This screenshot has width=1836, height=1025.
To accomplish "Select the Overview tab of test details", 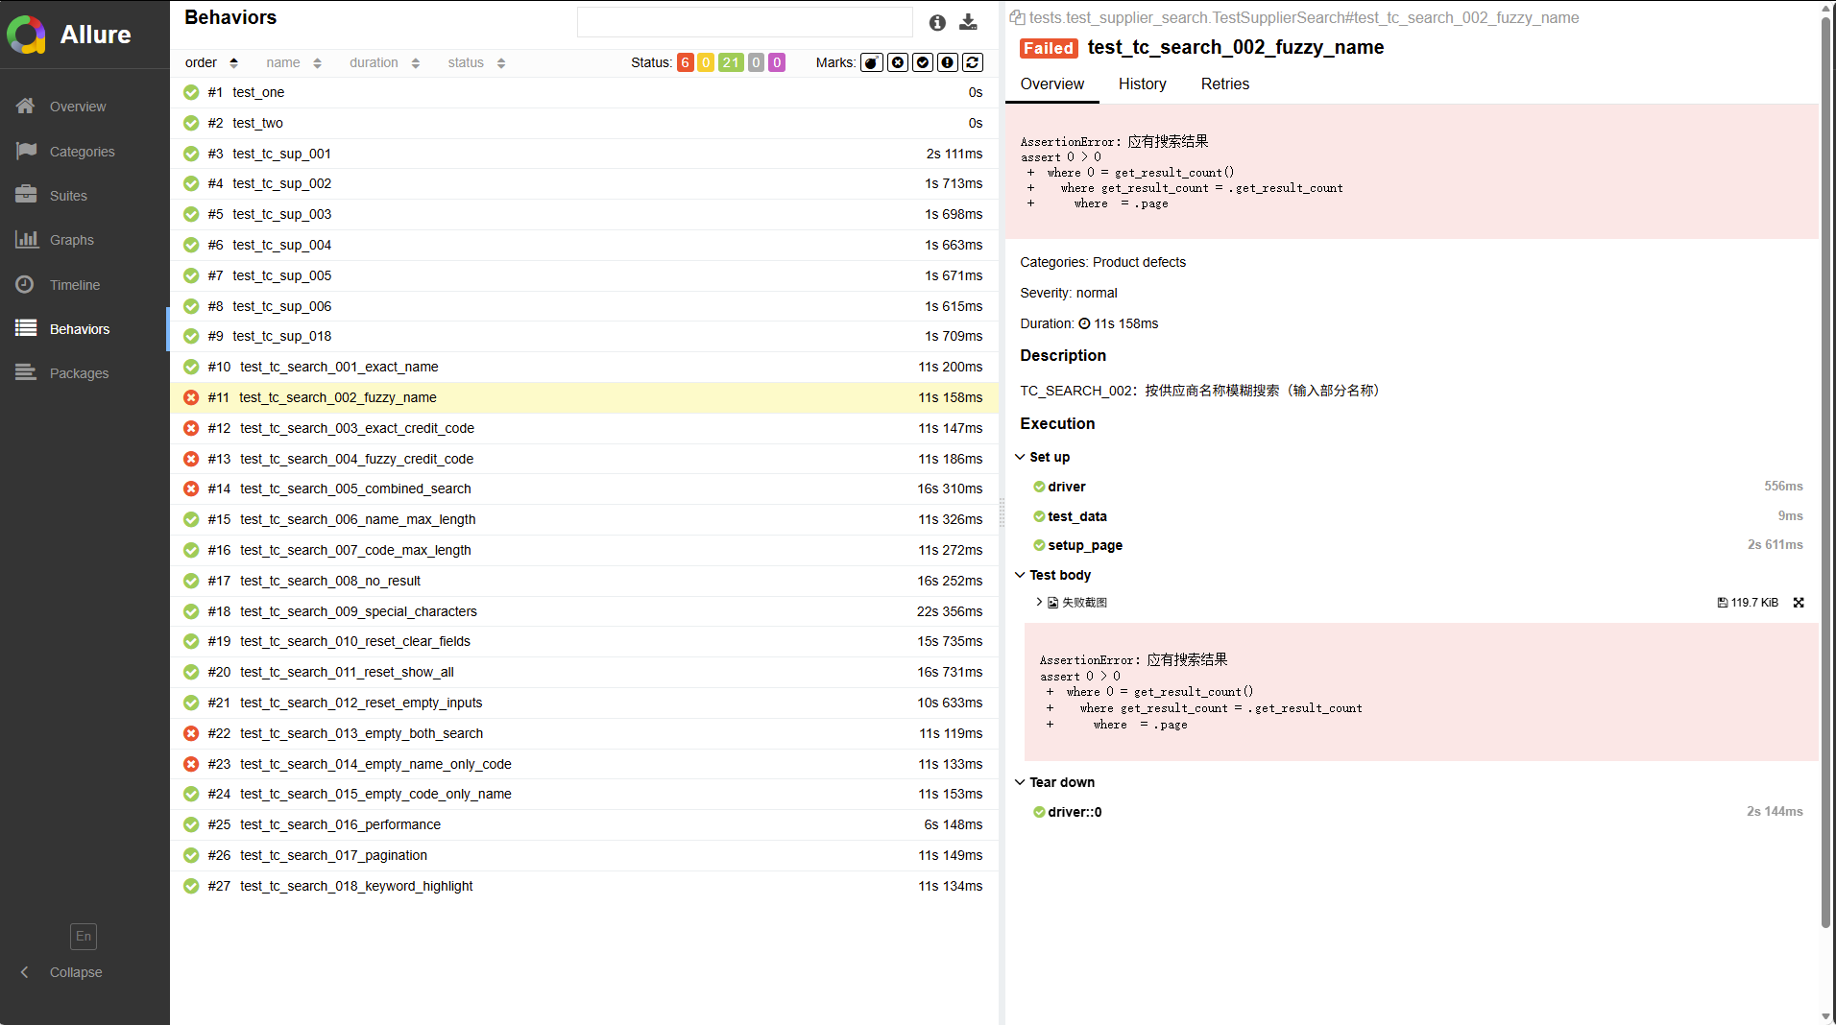I will [1052, 84].
